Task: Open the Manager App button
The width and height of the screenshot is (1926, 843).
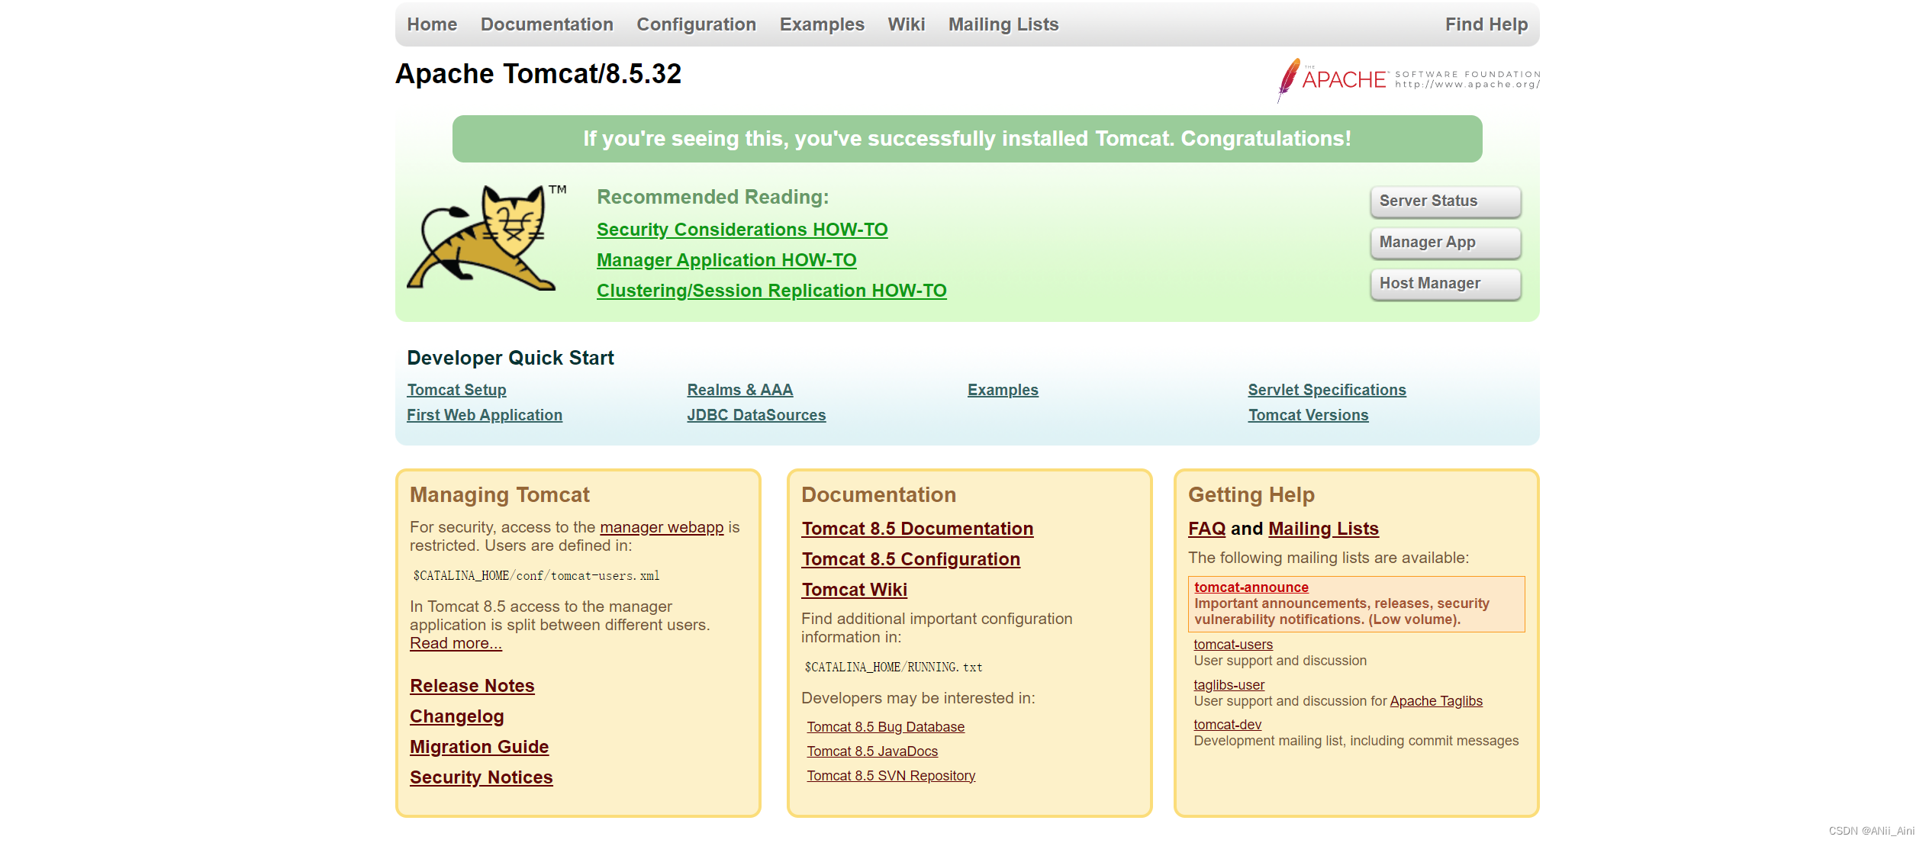Action: (x=1445, y=243)
